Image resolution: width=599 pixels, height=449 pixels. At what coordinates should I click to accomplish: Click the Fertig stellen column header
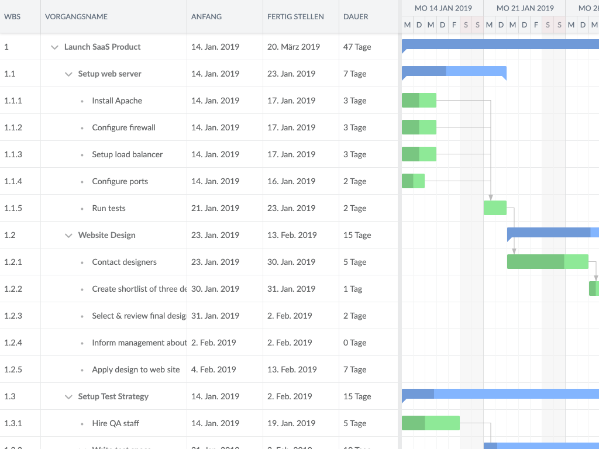(x=295, y=16)
